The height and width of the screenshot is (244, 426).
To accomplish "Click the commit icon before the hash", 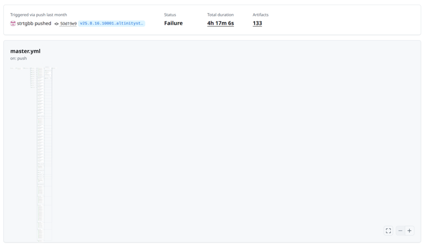I will point(57,24).
